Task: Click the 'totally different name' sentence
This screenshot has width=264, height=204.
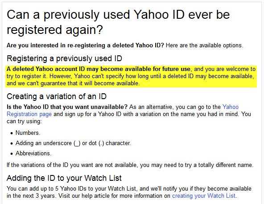Action: [130, 165]
